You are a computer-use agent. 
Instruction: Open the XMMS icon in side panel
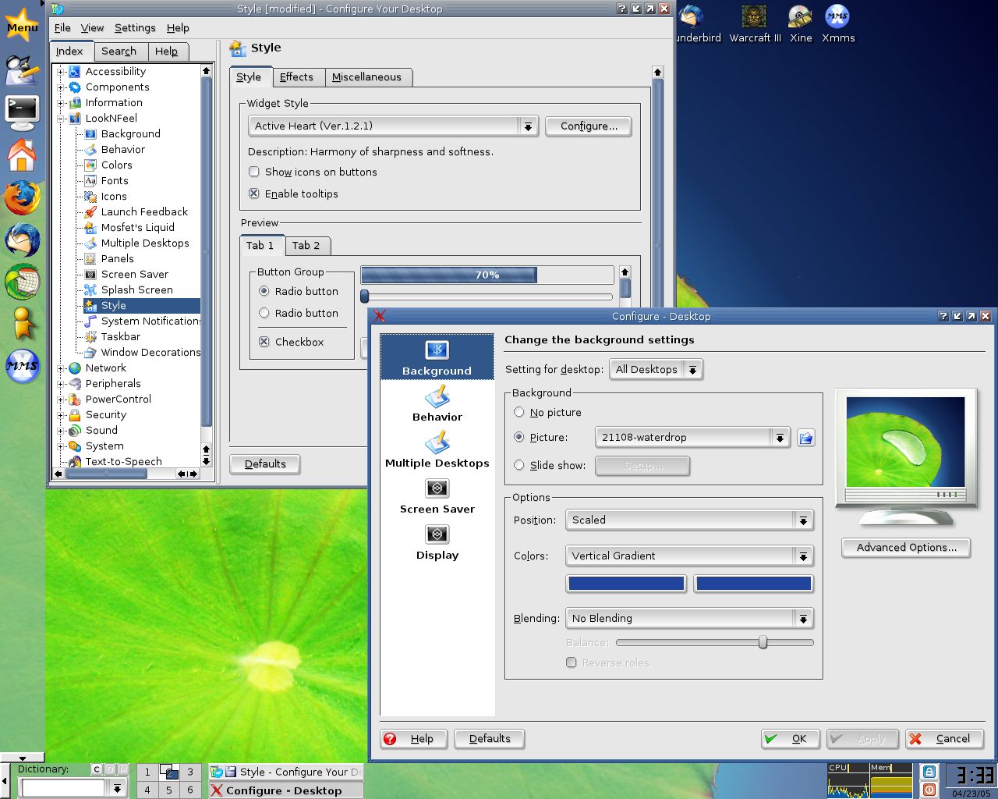(22, 365)
